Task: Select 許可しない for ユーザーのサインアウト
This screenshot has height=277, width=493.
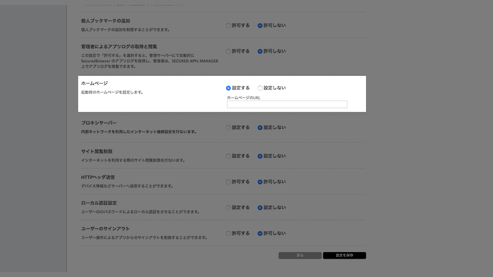Action: coord(260,234)
